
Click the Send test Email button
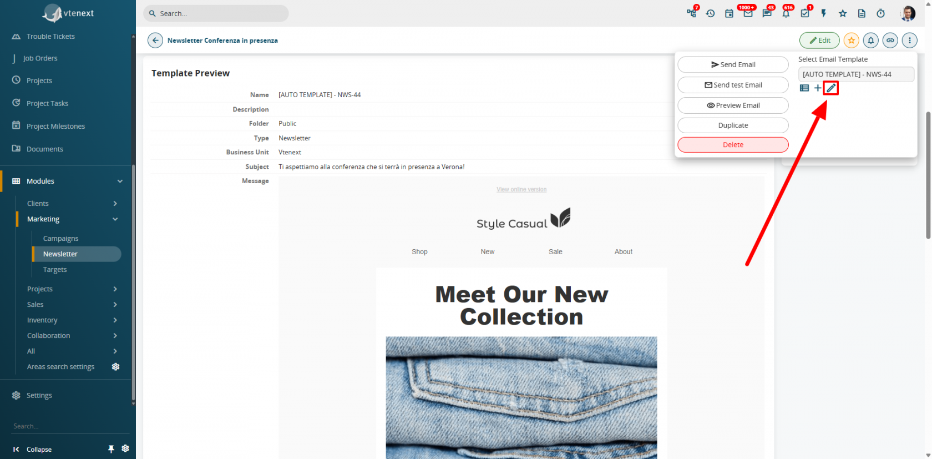(733, 85)
